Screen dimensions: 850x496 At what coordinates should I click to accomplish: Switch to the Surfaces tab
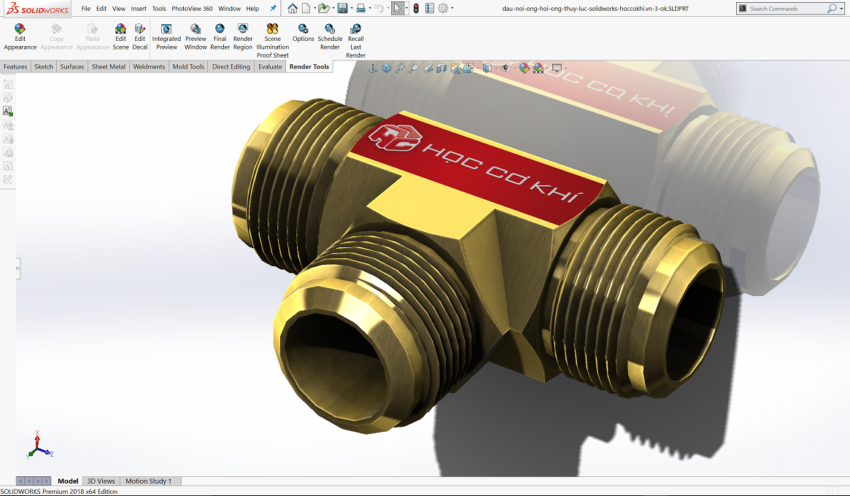coord(72,66)
